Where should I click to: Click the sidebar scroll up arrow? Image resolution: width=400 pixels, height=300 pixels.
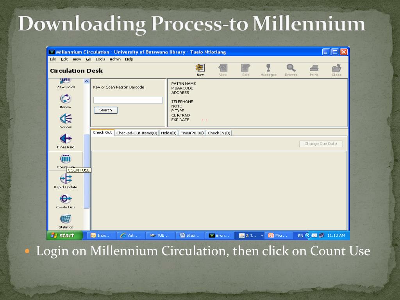pos(86,81)
